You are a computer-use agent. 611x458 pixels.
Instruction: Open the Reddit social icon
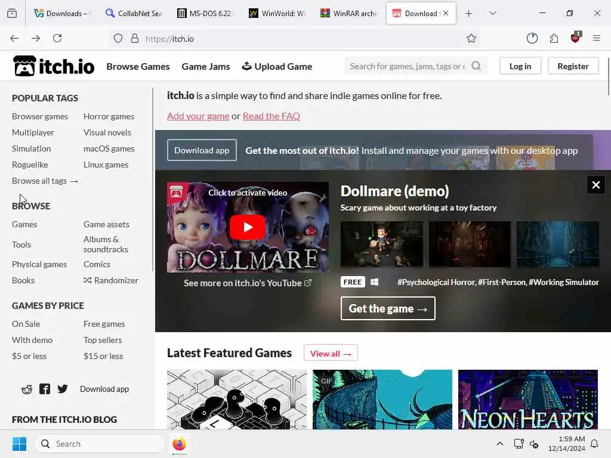[27, 389]
